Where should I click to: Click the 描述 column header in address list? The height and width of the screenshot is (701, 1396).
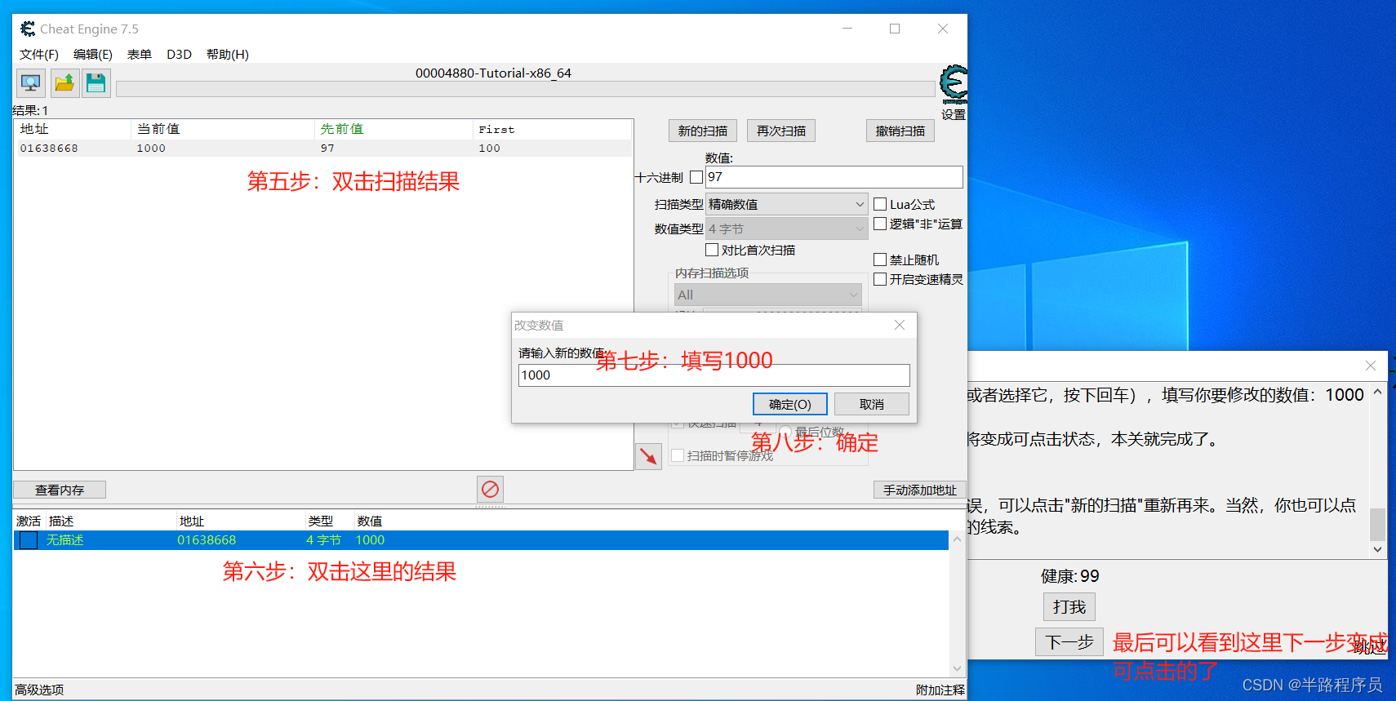pyautogui.click(x=111, y=521)
